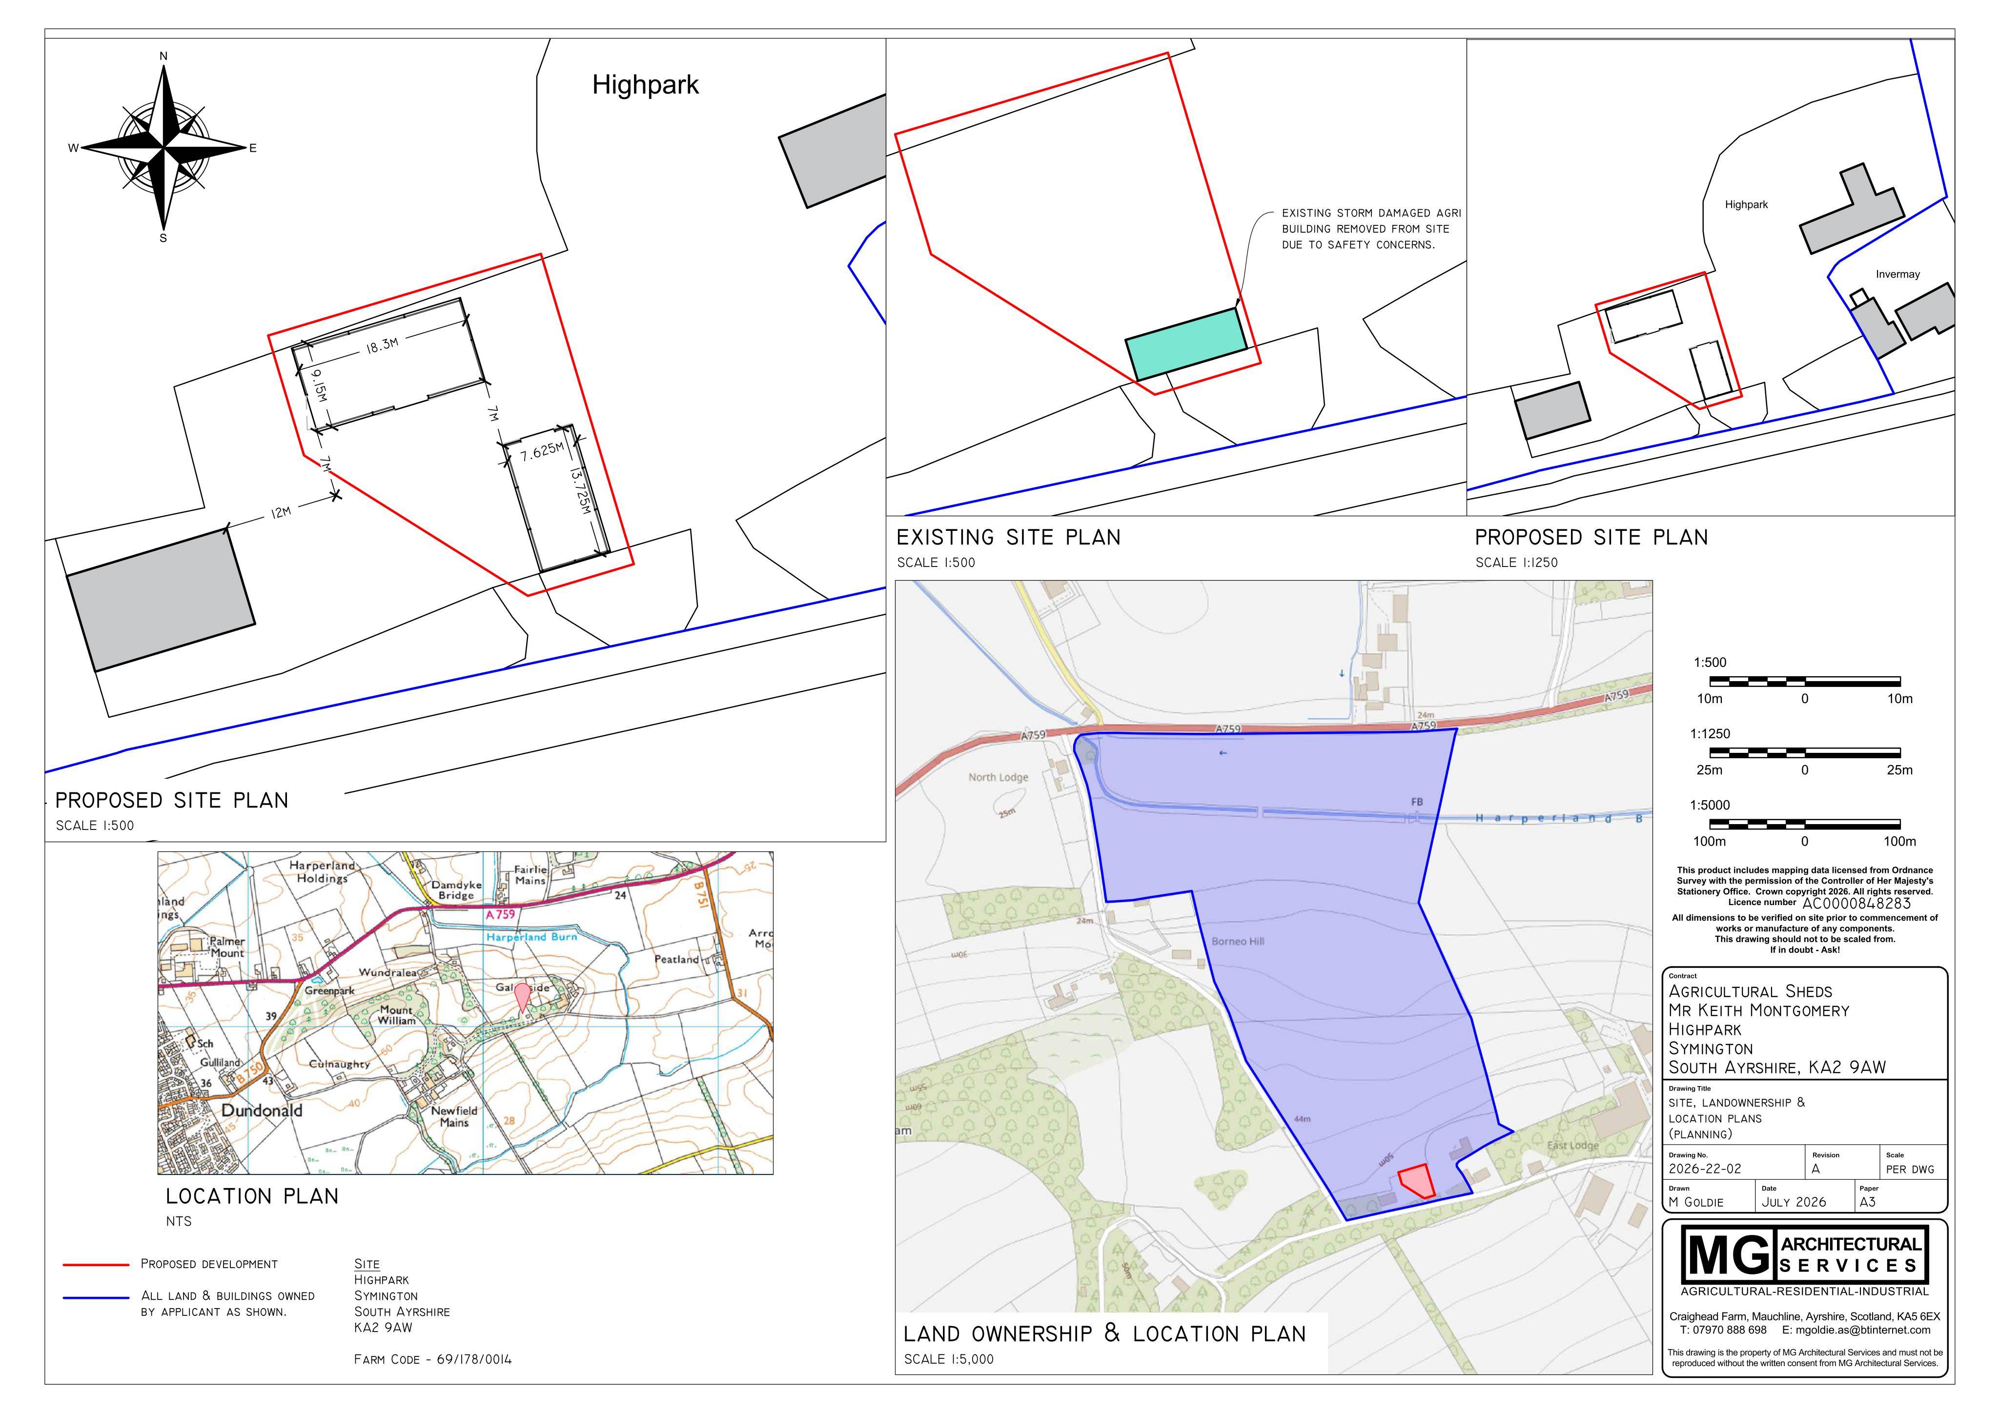Click 'Harperland Burn' on location map
Viewport: 1999px width, 1413px height.
(x=531, y=938)
